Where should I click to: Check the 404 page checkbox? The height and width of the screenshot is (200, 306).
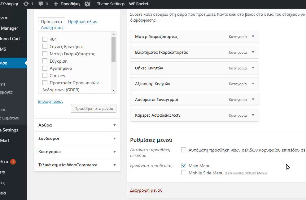[x=45, y=39]
